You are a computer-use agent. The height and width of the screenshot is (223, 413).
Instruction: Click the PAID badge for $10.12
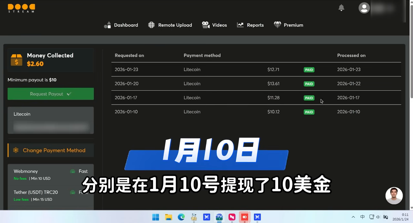pyautogui.click(x=309, y=112)
